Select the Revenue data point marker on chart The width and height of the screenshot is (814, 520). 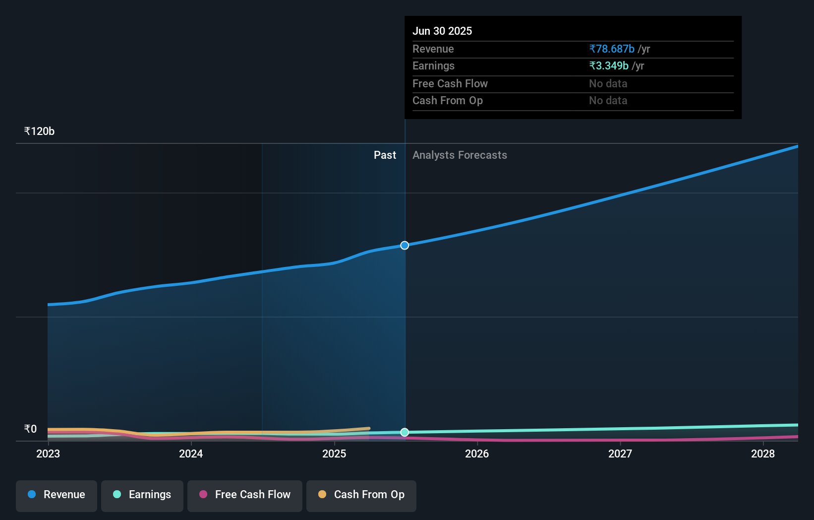[x=405, y=245]
